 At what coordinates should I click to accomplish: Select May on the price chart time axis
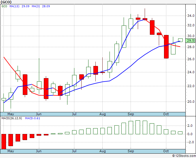tap(11, 114)
